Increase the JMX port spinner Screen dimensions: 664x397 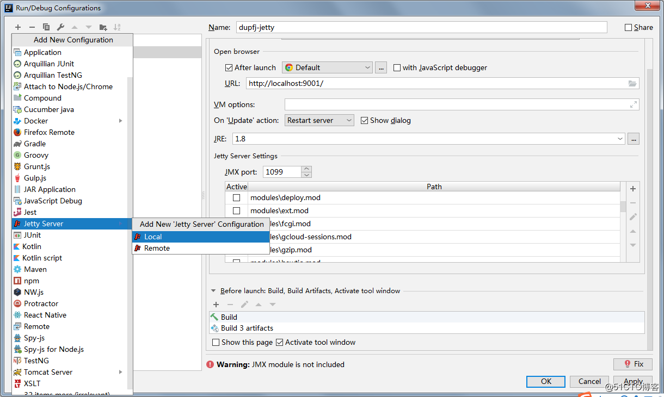coord(306,169)
